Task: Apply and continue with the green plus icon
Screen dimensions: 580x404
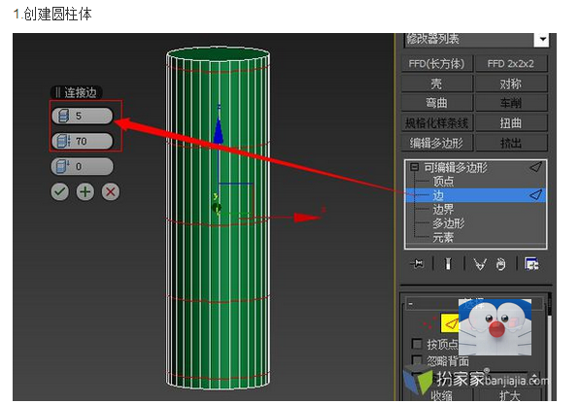Action: (x=85, y=192)
